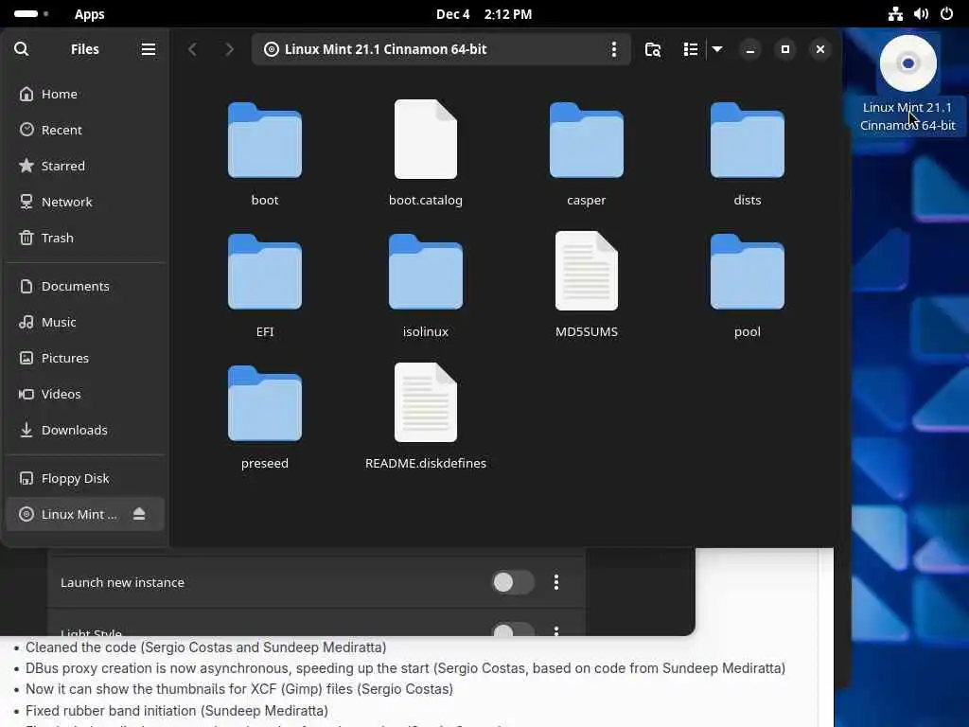Close the Files window
The width and height of the screenshot is (969, 727).
point(820,49)
